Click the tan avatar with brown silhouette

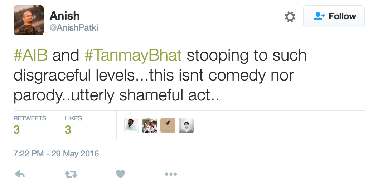168,125
